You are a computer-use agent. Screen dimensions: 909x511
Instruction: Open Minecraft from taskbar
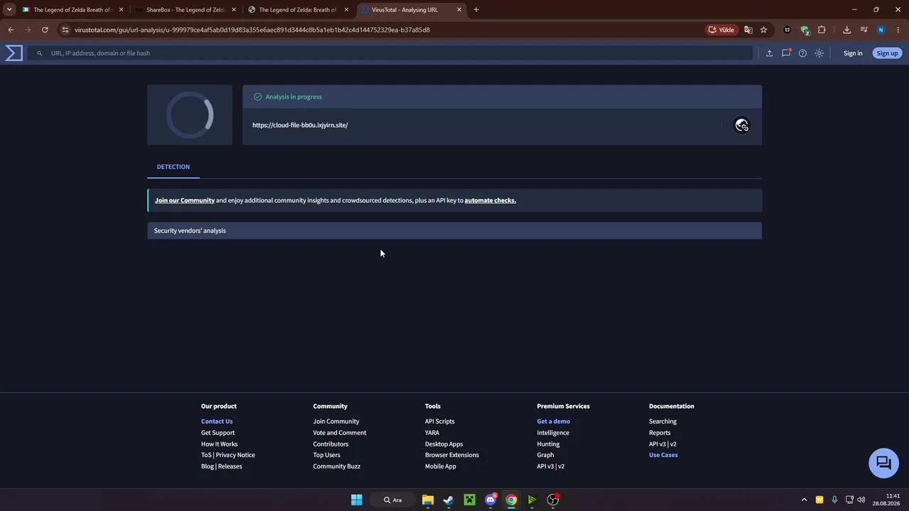pyautogui.click(x=469, y=500)
